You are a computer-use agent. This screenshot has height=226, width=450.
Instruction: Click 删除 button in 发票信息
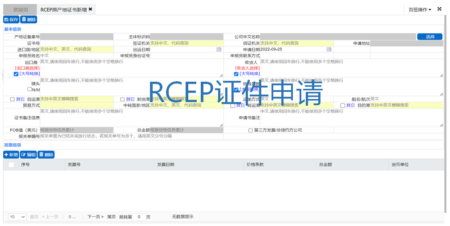pos(46,155)
